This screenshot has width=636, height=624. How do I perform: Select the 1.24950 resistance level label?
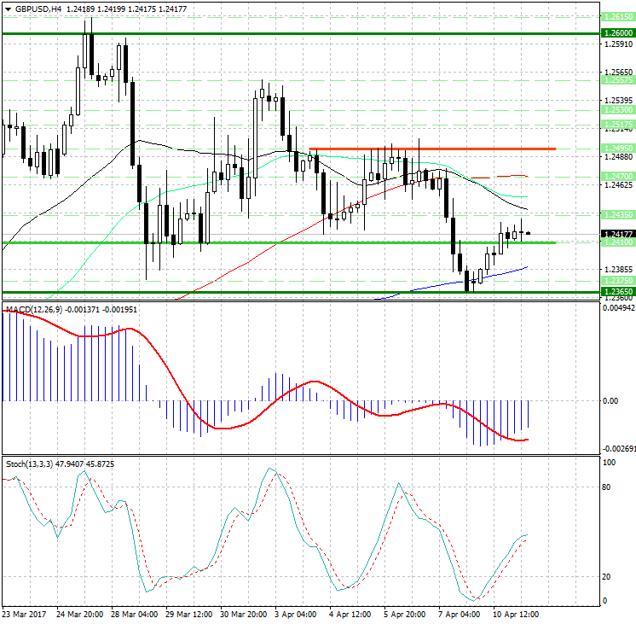[x=617, y=149]
